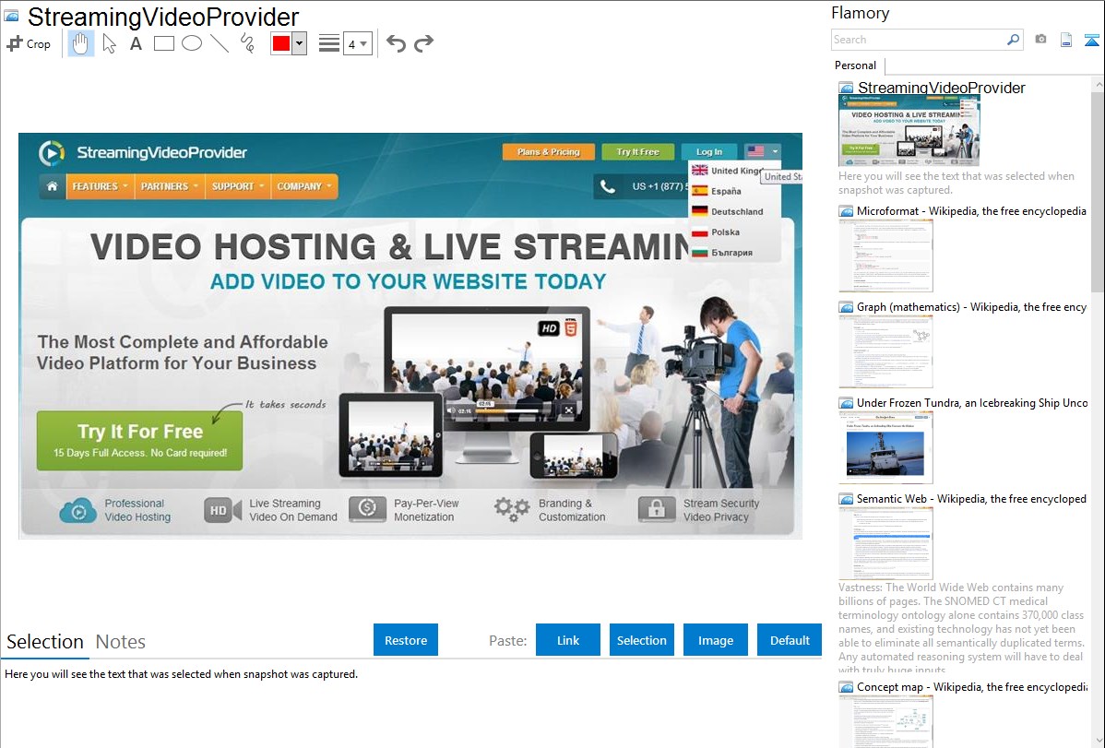Select Concept map - Wikipedia snapshot title

point(971,686)
